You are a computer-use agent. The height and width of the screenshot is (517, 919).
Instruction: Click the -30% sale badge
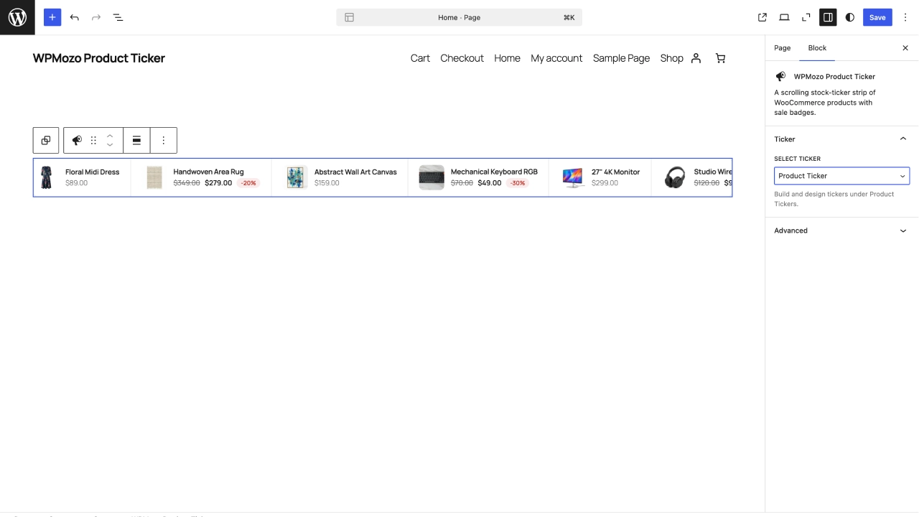click(x=518, y=183)
